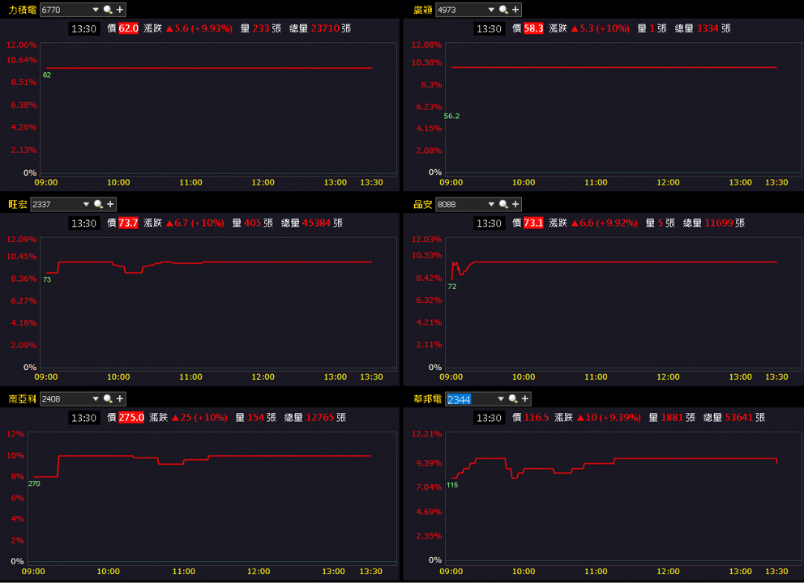Click the price value 116.5
This screenshot has height=583, width=804.
[x=537, y=418]
